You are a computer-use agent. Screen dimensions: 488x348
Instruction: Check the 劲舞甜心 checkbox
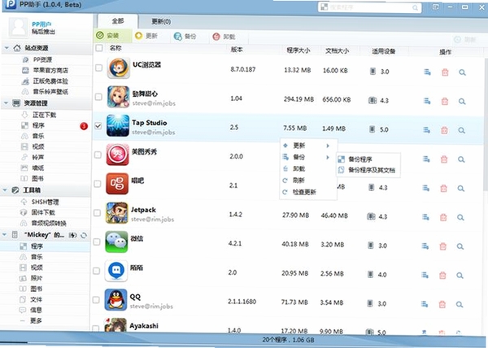coord(98,97)
